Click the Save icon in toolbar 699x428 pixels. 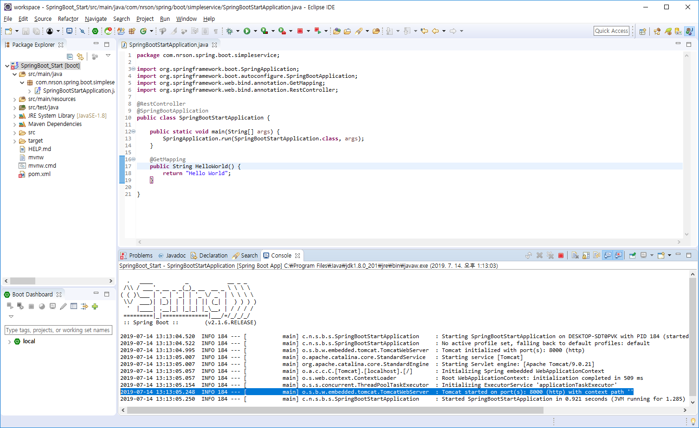(x=26, y=31)
